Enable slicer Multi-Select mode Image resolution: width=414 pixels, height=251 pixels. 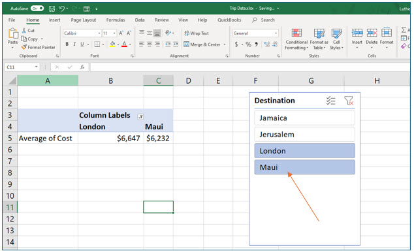click(330, 101)
